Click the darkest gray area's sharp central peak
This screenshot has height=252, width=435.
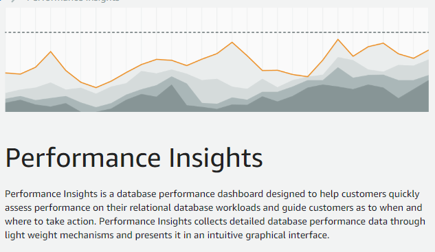(x=172, y=85)
